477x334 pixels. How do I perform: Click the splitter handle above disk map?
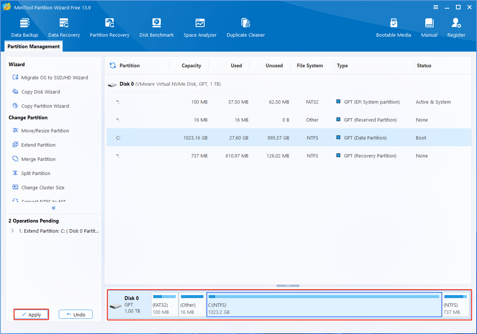288,285
